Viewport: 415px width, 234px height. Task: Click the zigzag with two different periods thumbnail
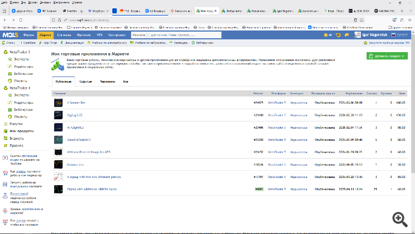tap(58, 177)
